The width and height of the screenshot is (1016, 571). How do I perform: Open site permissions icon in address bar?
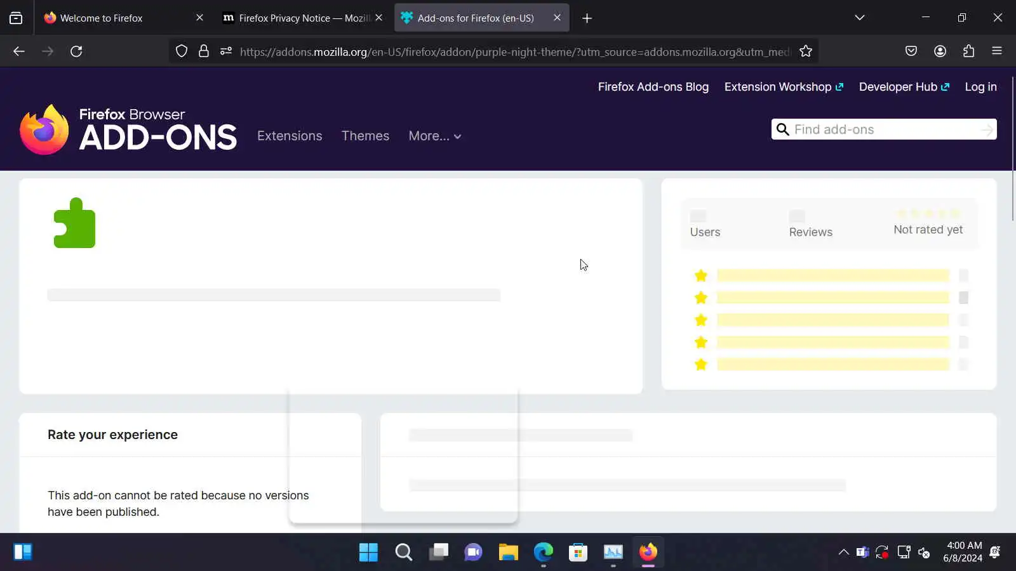(x=226, y=51)
